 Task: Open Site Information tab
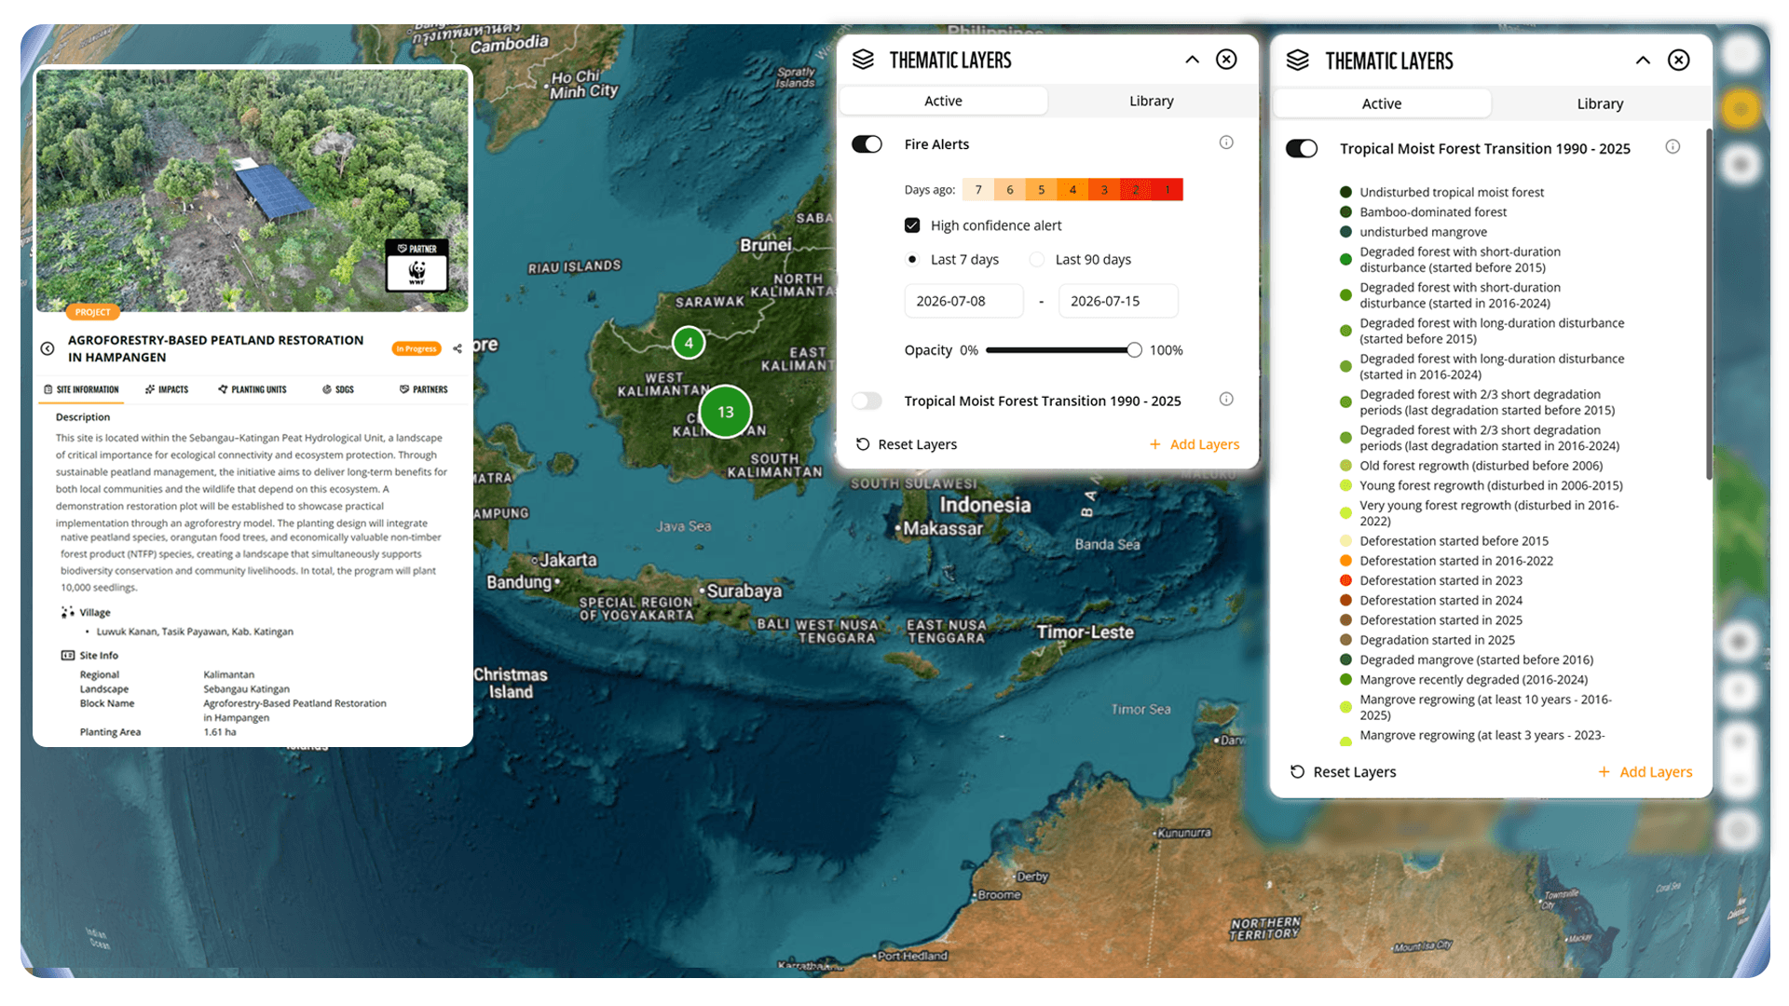click(x=81, y=389)
